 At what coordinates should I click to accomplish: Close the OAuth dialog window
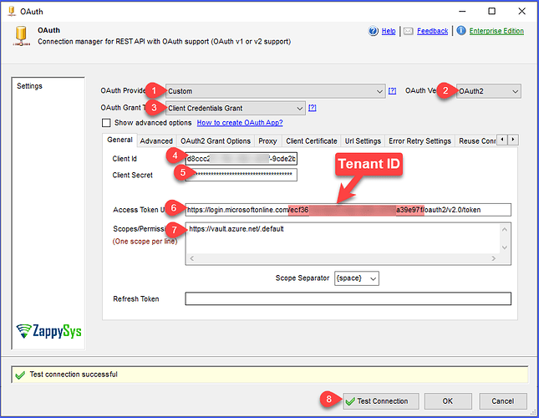point(521,12)
